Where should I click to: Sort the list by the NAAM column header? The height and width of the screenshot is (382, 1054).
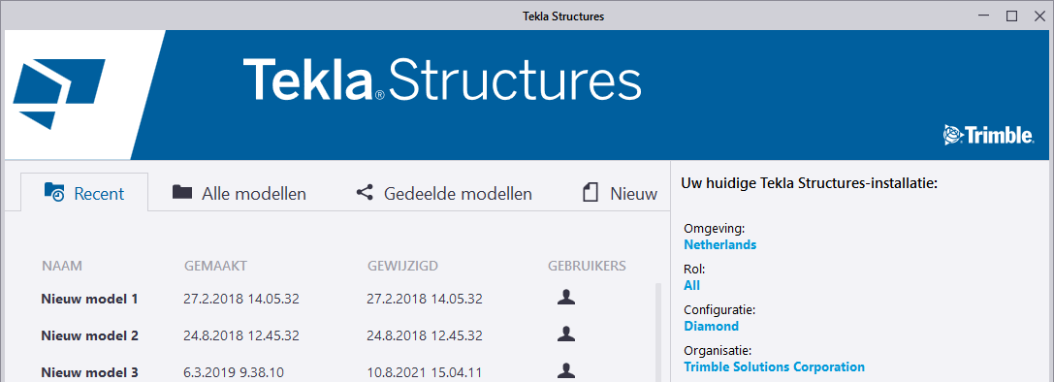point(62,266)
